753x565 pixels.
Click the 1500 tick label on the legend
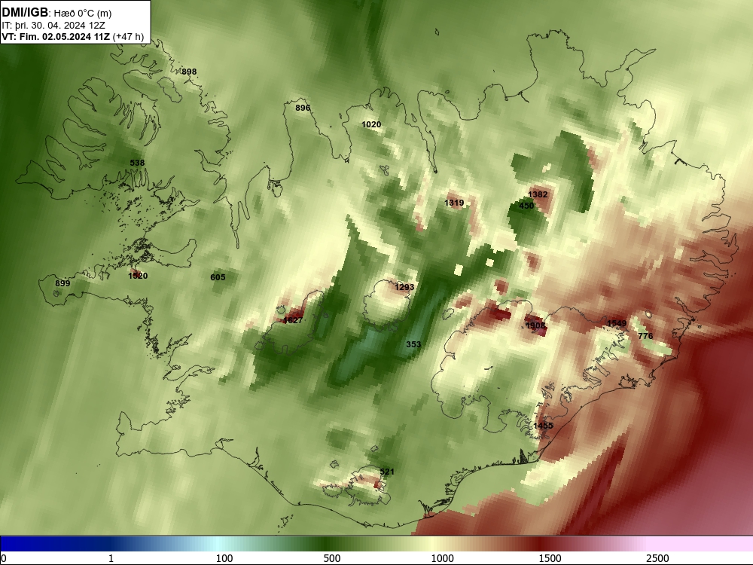550,558
